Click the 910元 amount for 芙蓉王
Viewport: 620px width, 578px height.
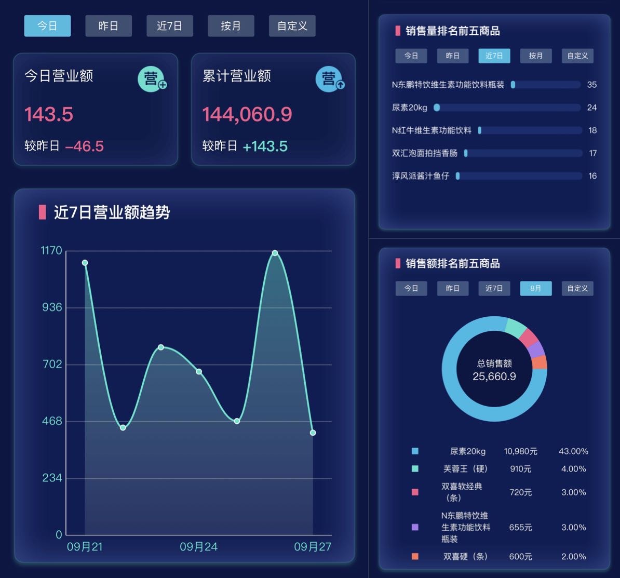tap(520, 469)
